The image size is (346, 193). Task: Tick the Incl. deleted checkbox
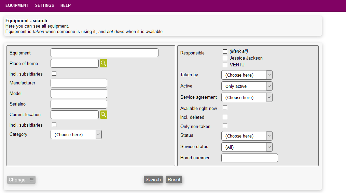point(225,117)
